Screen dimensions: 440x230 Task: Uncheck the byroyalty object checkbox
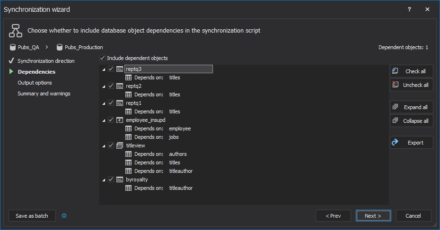point(111,179)
